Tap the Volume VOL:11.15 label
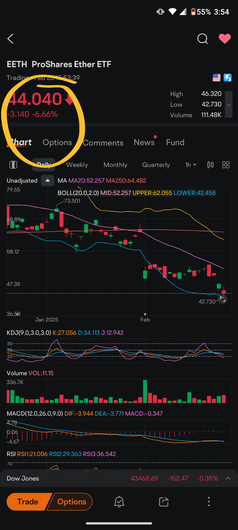 [30, 373]
